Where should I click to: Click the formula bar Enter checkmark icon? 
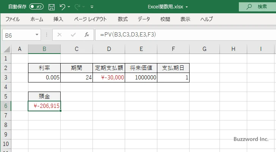point(73,35)
